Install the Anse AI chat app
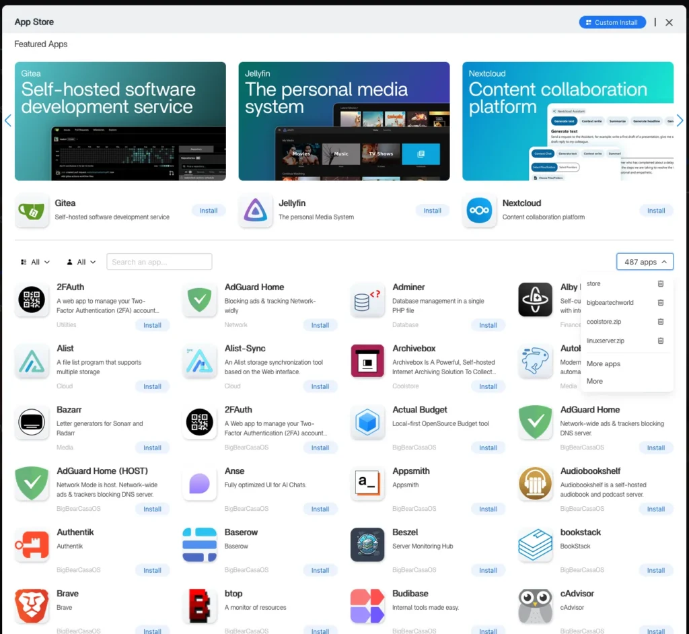The image size is (689, 634). tap(320, 509)
